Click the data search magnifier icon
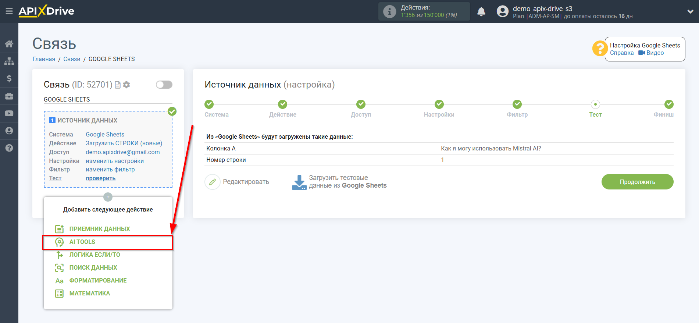 (x=59, y=267)
